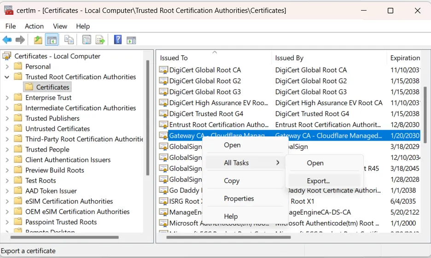Click Export... in the All Tasks submenu

tap(324, 181)
